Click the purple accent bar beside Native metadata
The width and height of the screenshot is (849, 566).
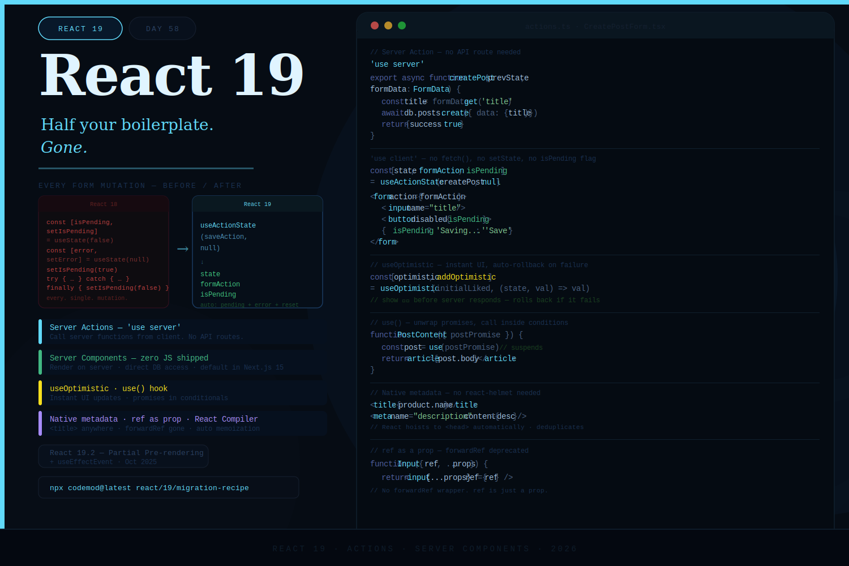(40, 423)
